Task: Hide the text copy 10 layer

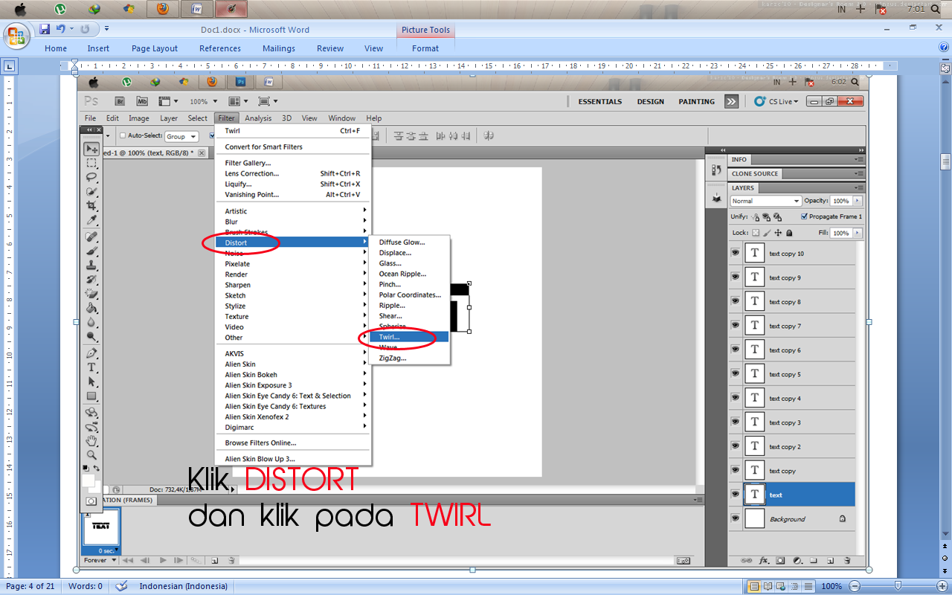Action: click(x=736, y=253)
